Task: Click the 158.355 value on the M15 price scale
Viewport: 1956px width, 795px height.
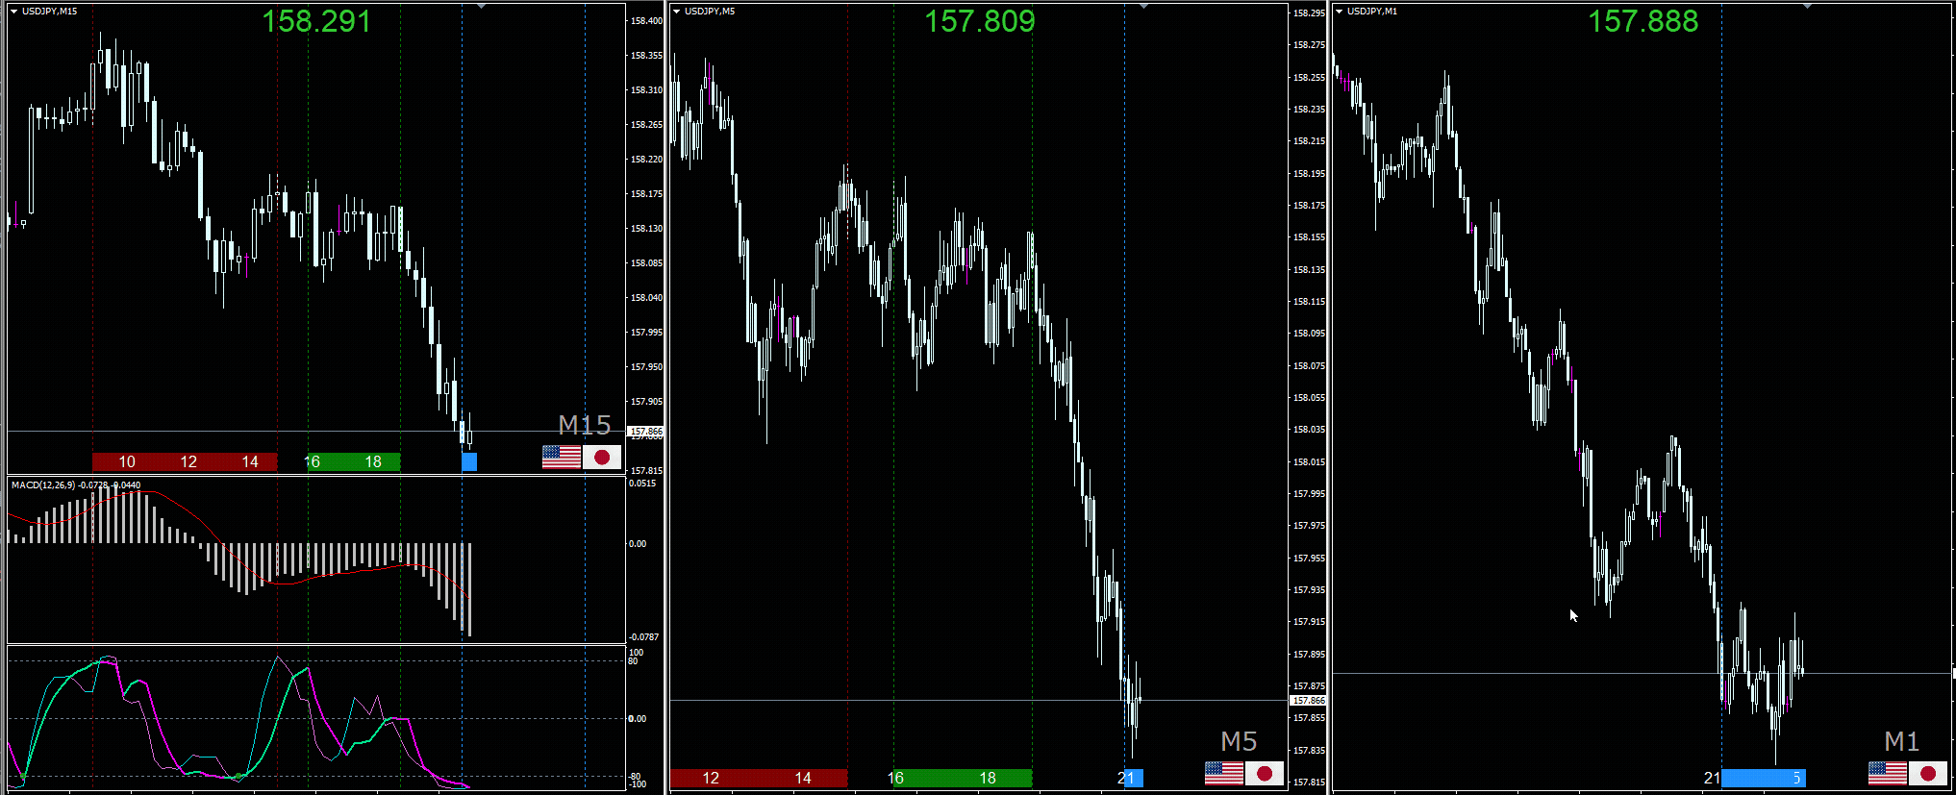Action: click(646, 56)
